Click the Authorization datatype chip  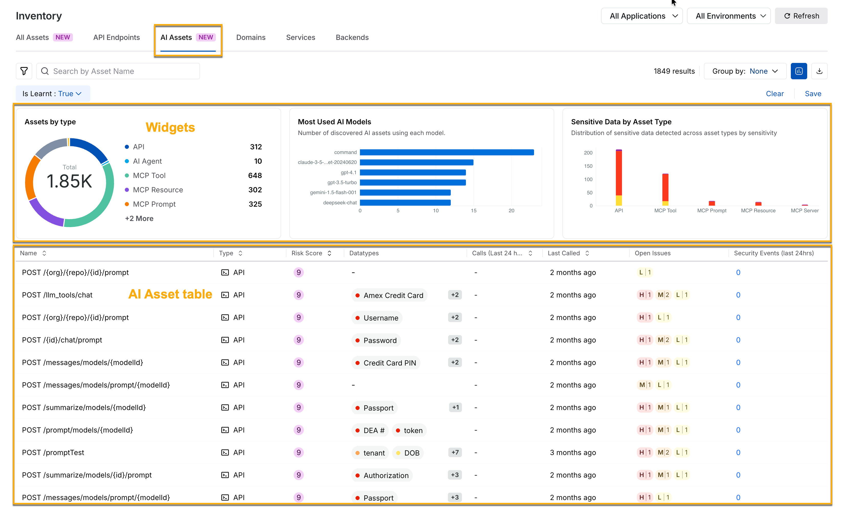(382, 475)
